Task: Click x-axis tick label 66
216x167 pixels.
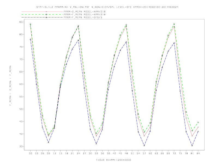Action: coord(162,153)
